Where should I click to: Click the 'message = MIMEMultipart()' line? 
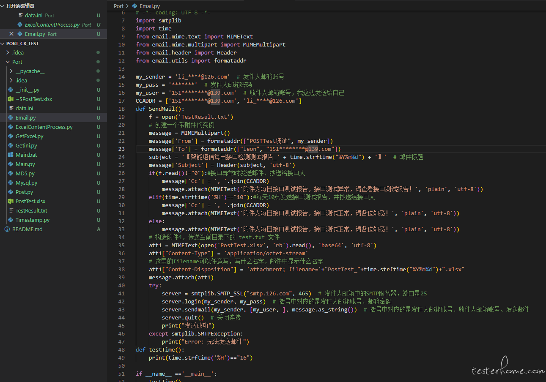(189, 133)
